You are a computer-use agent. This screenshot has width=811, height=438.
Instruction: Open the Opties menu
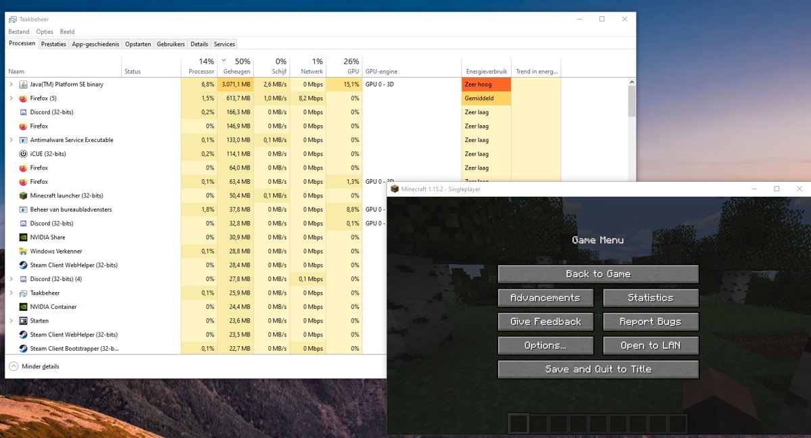click(45, 32)
